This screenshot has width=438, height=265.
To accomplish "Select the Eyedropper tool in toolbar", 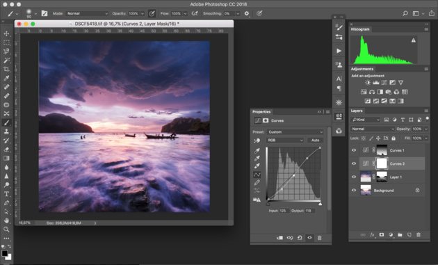I will point(6,78).
